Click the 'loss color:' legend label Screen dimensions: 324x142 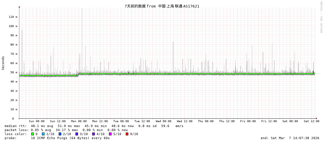[x=16, y=134]
